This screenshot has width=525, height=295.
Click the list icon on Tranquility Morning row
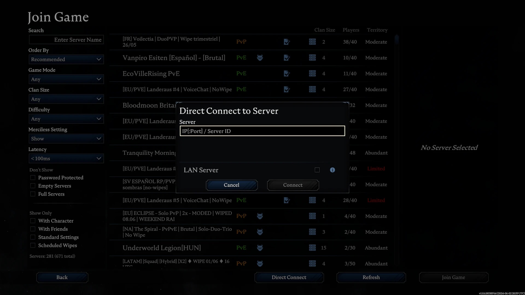coord(311,152)
